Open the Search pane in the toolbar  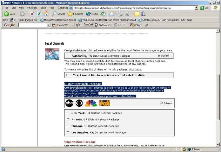tap(58, 14)
